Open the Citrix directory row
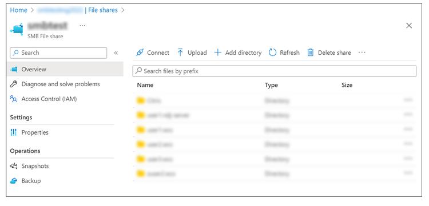The width and height of the screenshot is (429, 206). [275, 100]
